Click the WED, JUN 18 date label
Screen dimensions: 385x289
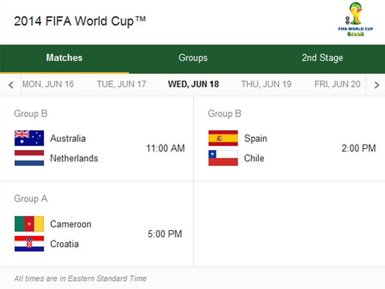click(x=193, y=84)
